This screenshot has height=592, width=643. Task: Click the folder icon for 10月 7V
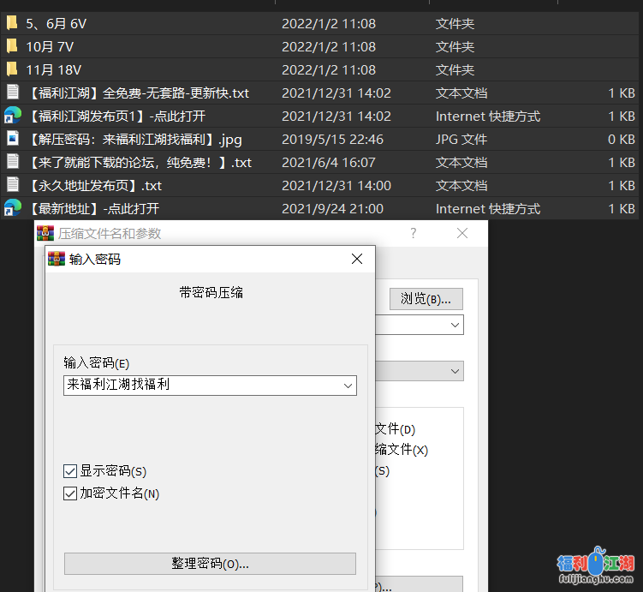[x=12, y=46]
